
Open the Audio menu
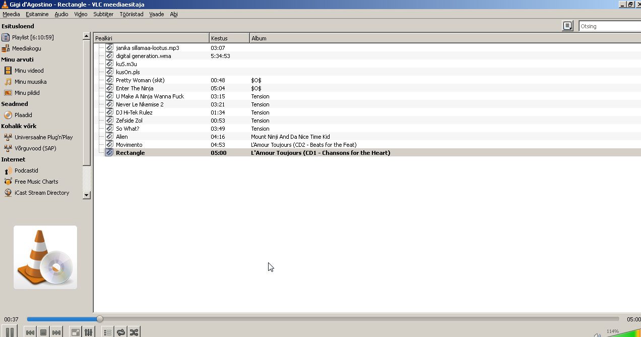point(61,14)
